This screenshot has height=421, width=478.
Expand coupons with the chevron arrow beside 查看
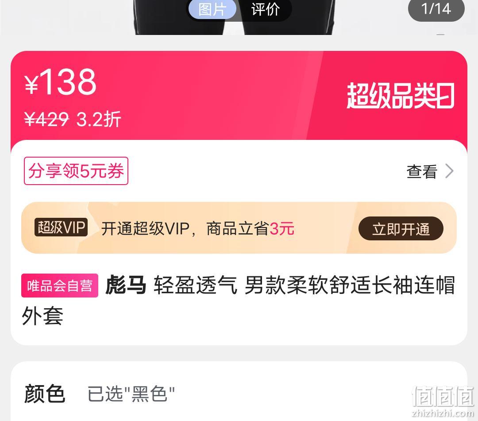click(450, 171)
